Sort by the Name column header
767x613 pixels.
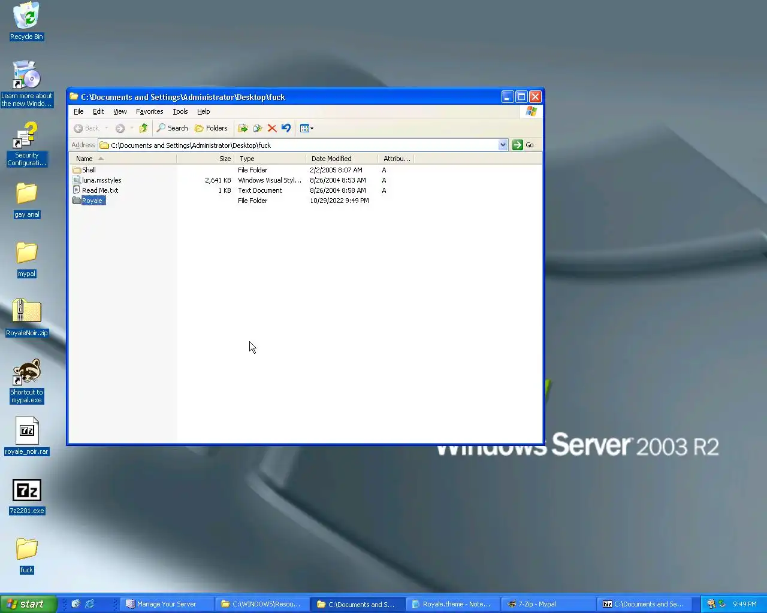click(123, 159)
